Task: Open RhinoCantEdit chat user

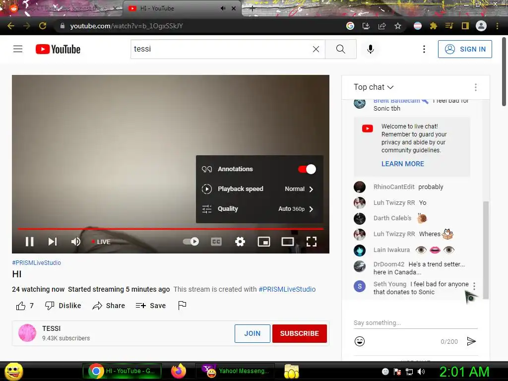Action: [x=394, y=187]
